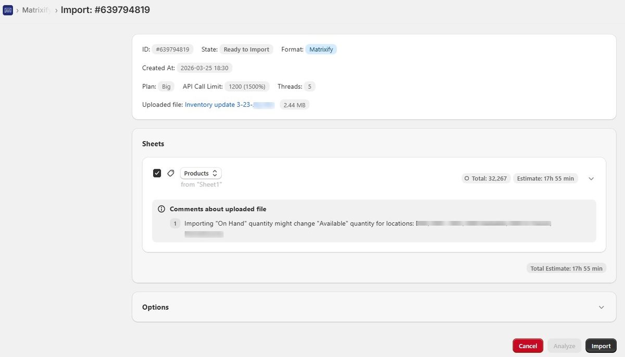Screen dimensions: 625x357
Task: Download the Inventory update uploaded file
Action: click(230, 105)
